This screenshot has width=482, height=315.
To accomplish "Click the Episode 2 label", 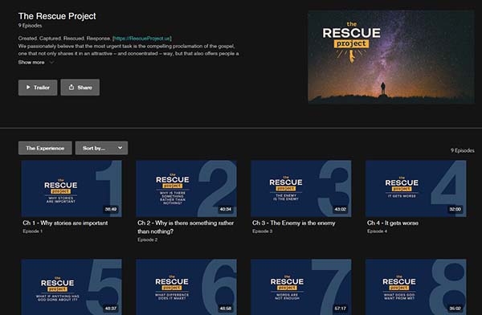I will coord(148,239).
